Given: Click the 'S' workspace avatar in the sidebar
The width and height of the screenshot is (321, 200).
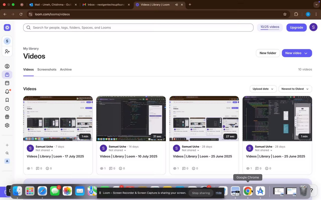Looking at the screenshot, I should (x=7, y=41).
